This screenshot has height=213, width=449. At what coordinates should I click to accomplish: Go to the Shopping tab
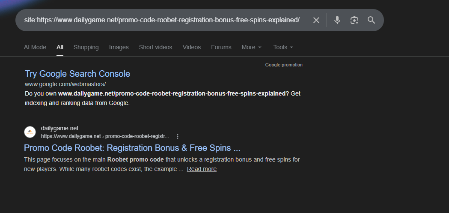tap(86, 47)
